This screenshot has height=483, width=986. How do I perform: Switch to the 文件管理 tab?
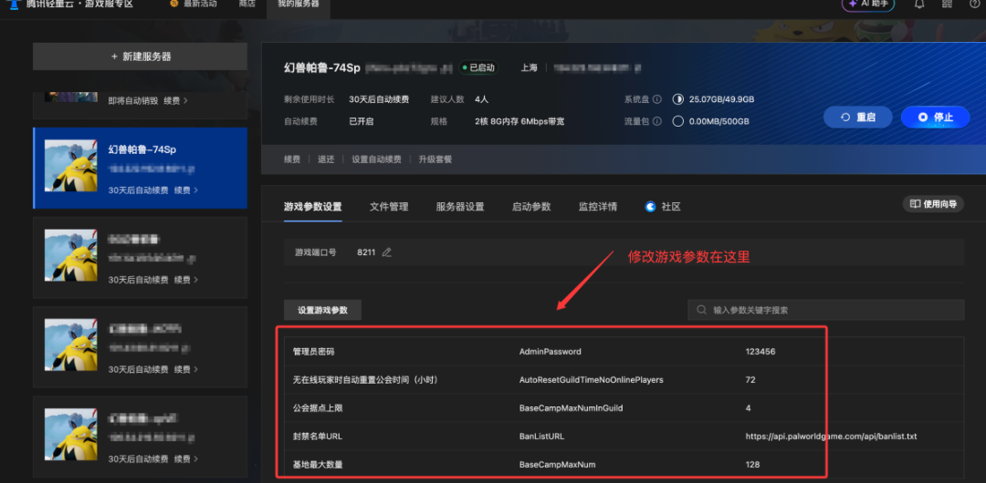tap(389, 207)
